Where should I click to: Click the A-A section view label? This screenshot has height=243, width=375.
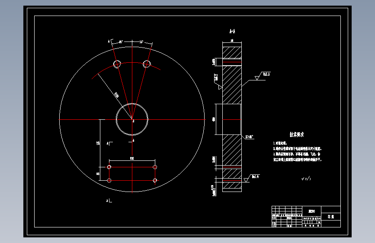(x=232, y=31)
